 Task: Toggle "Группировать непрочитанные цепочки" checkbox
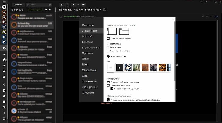108,100
